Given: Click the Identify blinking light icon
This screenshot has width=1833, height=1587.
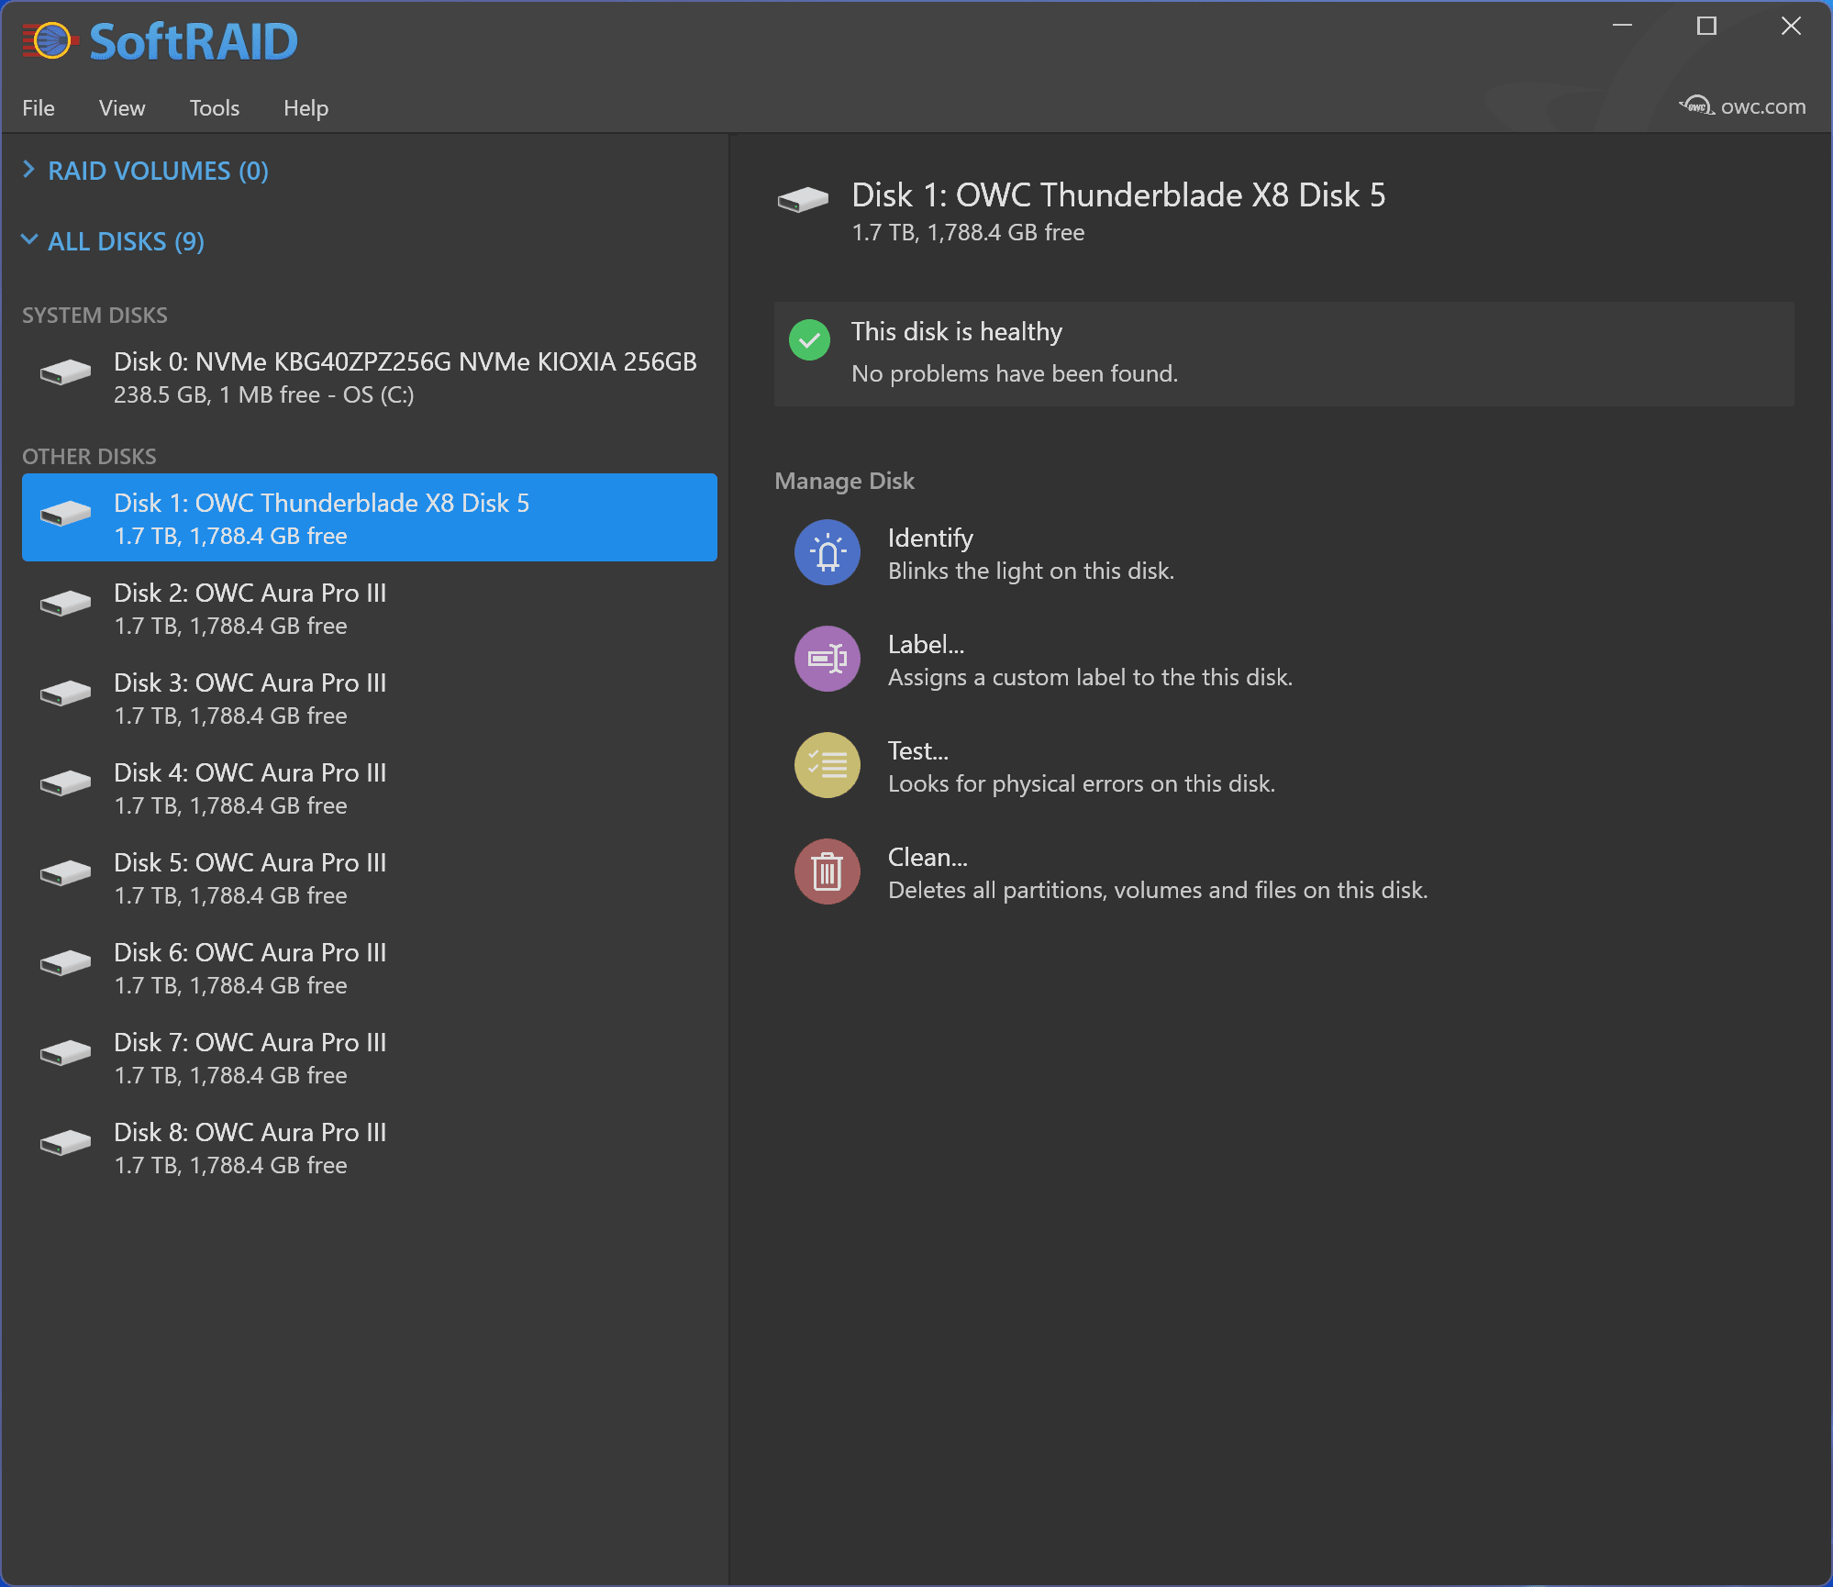Looking at the screenshot, I should coord(827,553).
